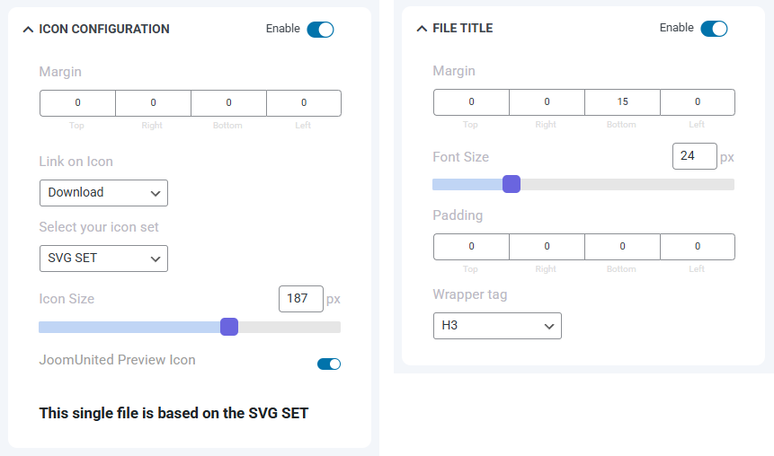Image resolution: width=774 pixels, height=456 pixels.
Task: Open the Link on Icon dropdown
Action: (x=103, y=193)
